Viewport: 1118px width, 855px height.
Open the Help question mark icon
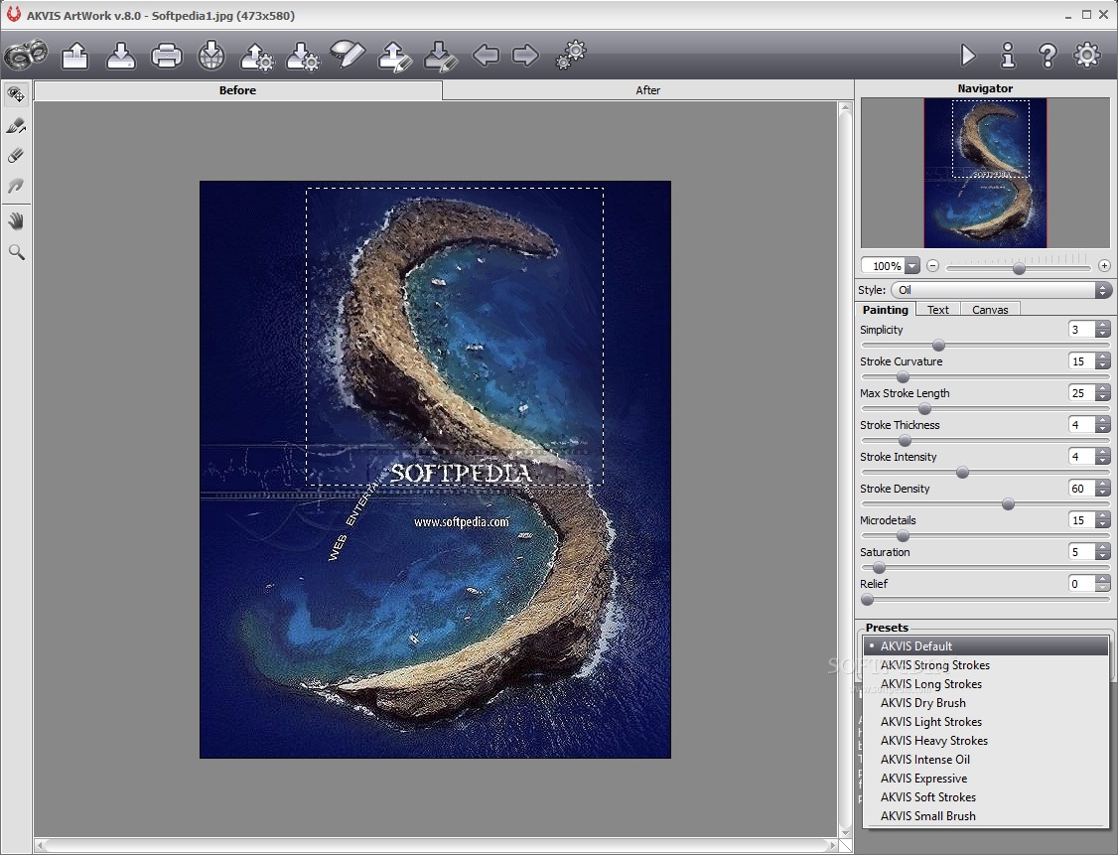[x=1048, y=55]
